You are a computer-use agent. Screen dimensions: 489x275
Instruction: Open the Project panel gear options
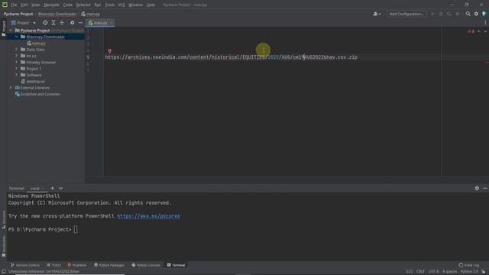(x=72, y=23)
